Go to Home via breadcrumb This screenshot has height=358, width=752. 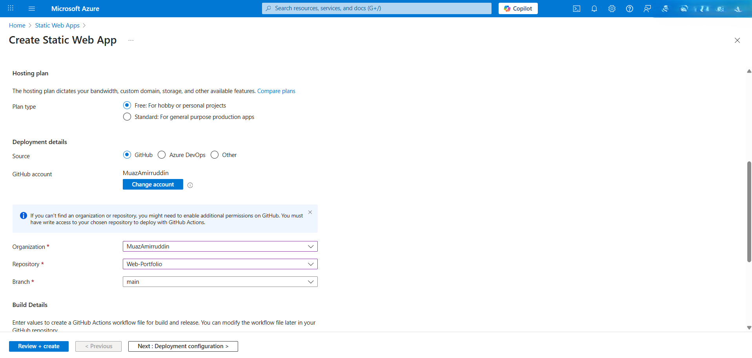pyautogui.click(x=17, y=25)
